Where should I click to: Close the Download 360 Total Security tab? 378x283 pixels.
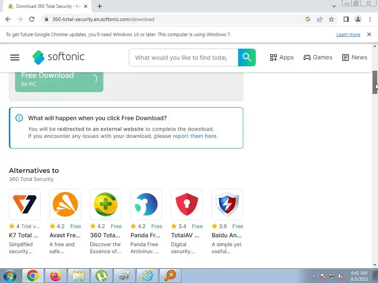pyautogui.click(x=86, y=6)
